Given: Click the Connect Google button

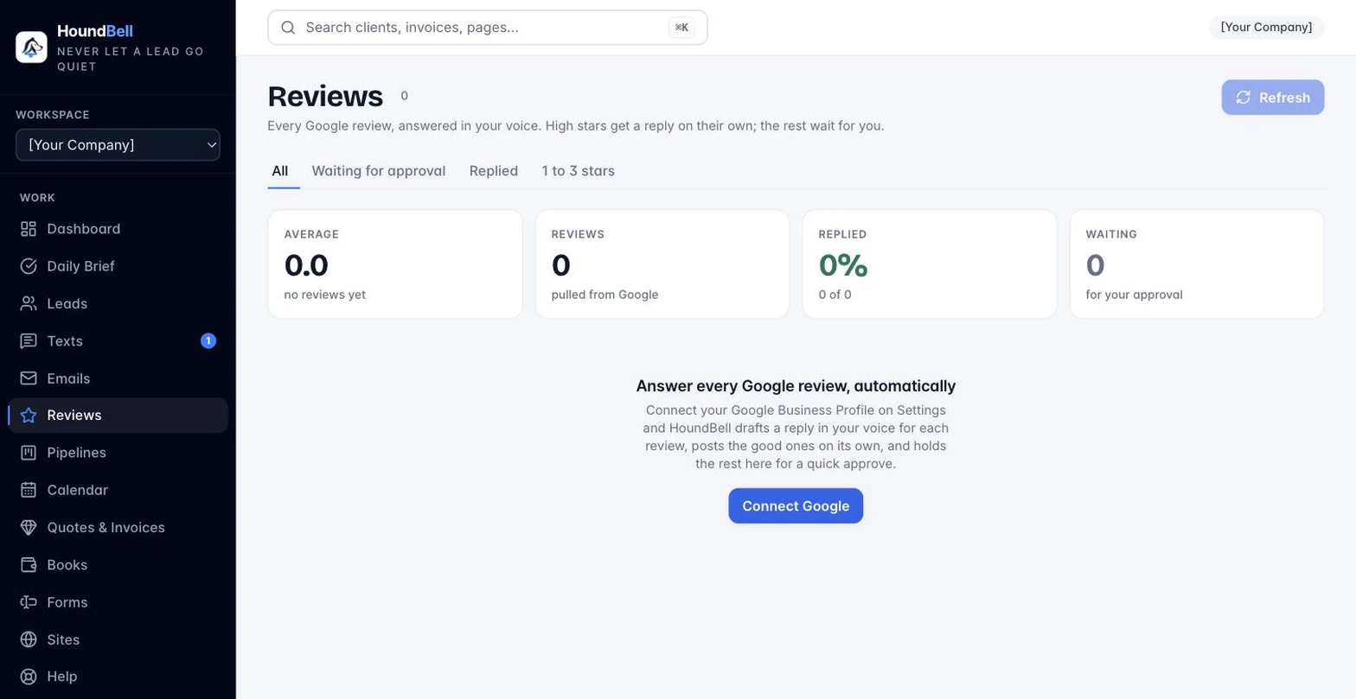Looking at the screenshot, I should pos(796,506).
